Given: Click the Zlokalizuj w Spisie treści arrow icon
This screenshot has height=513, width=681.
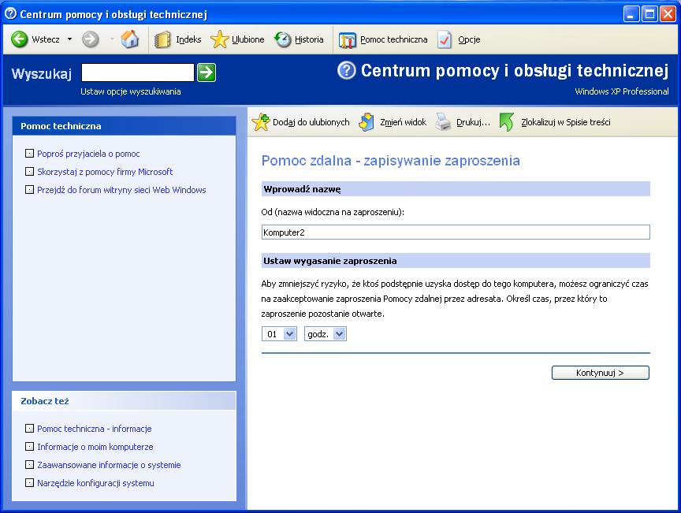Looking at the screenshot, I should pos(506,122).
